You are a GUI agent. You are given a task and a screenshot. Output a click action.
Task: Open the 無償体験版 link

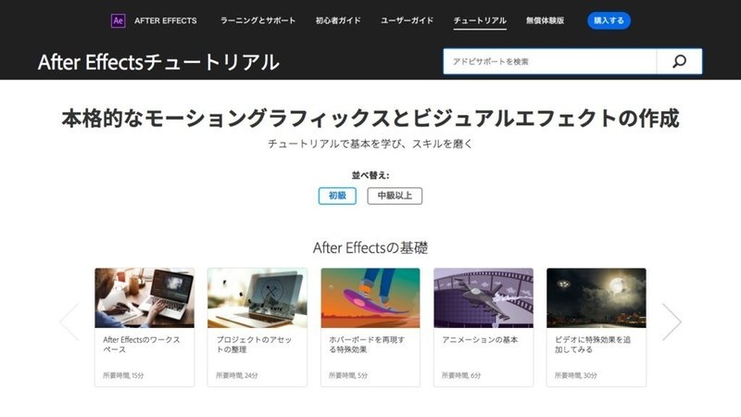545,20
